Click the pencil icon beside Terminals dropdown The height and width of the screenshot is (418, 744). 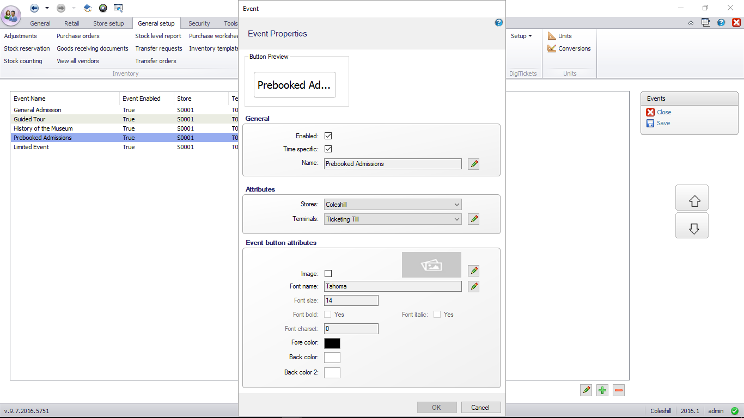(x=473, y=219)
